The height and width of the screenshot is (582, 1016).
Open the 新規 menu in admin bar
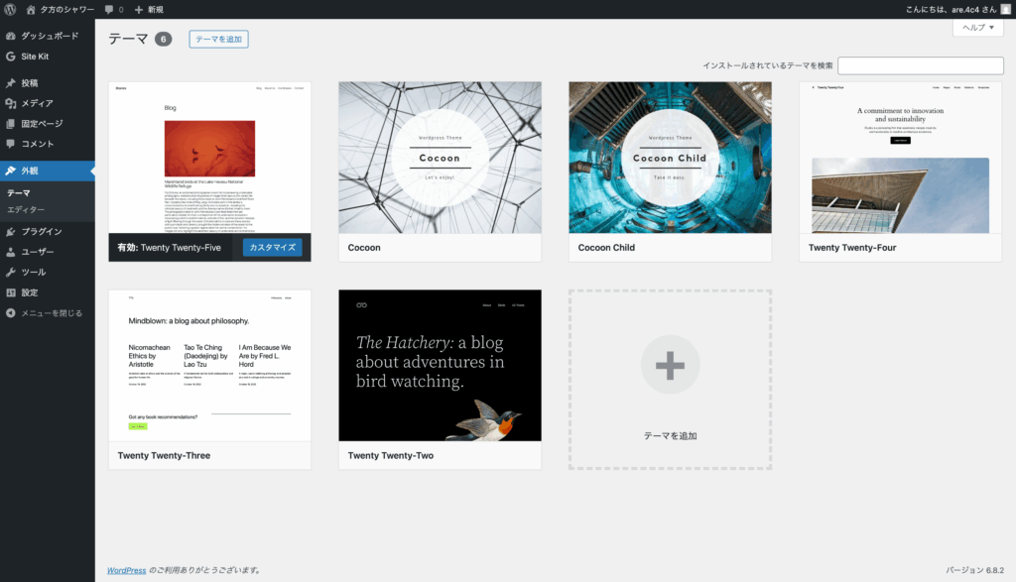coord(149,9)
